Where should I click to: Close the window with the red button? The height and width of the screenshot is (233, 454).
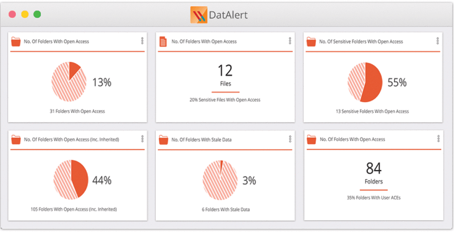12,14
